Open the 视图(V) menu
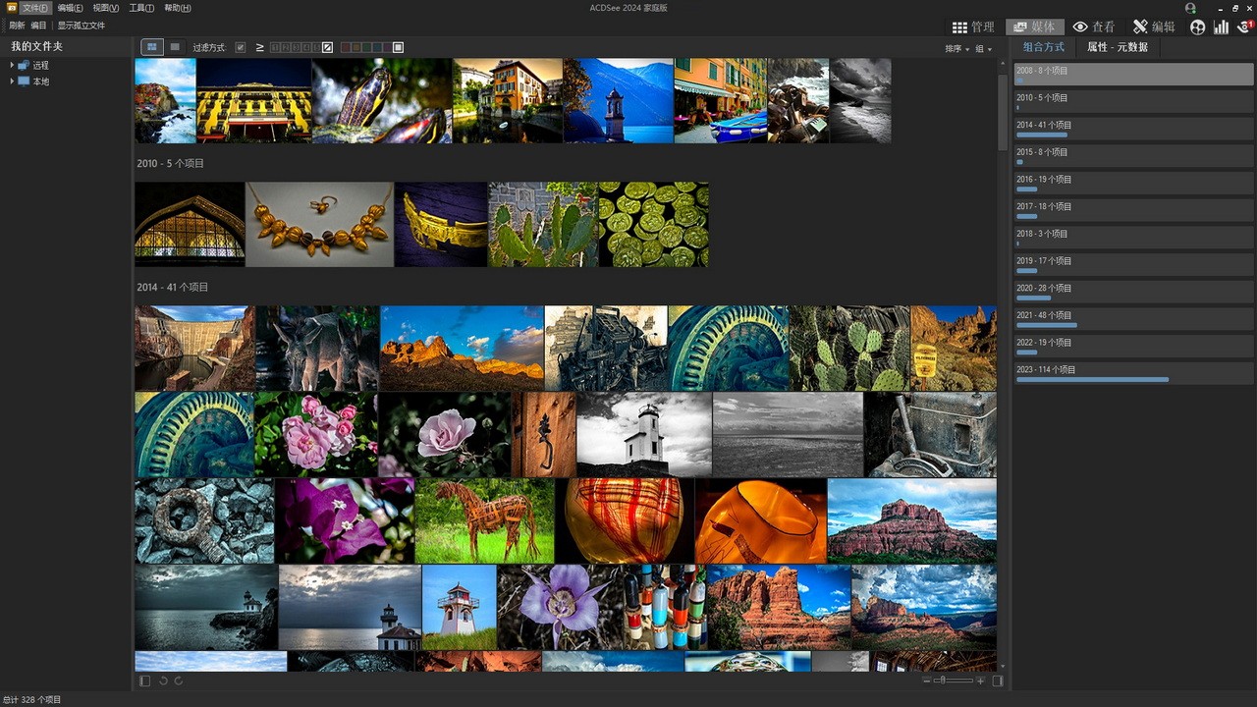 (x=106, y=8)
